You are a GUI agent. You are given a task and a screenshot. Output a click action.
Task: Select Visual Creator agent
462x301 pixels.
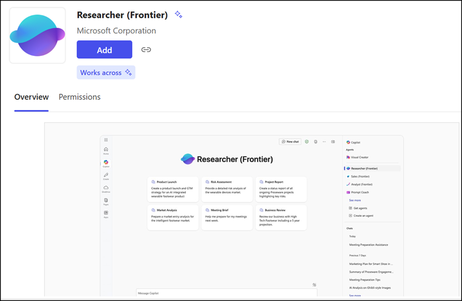point(357,157)
